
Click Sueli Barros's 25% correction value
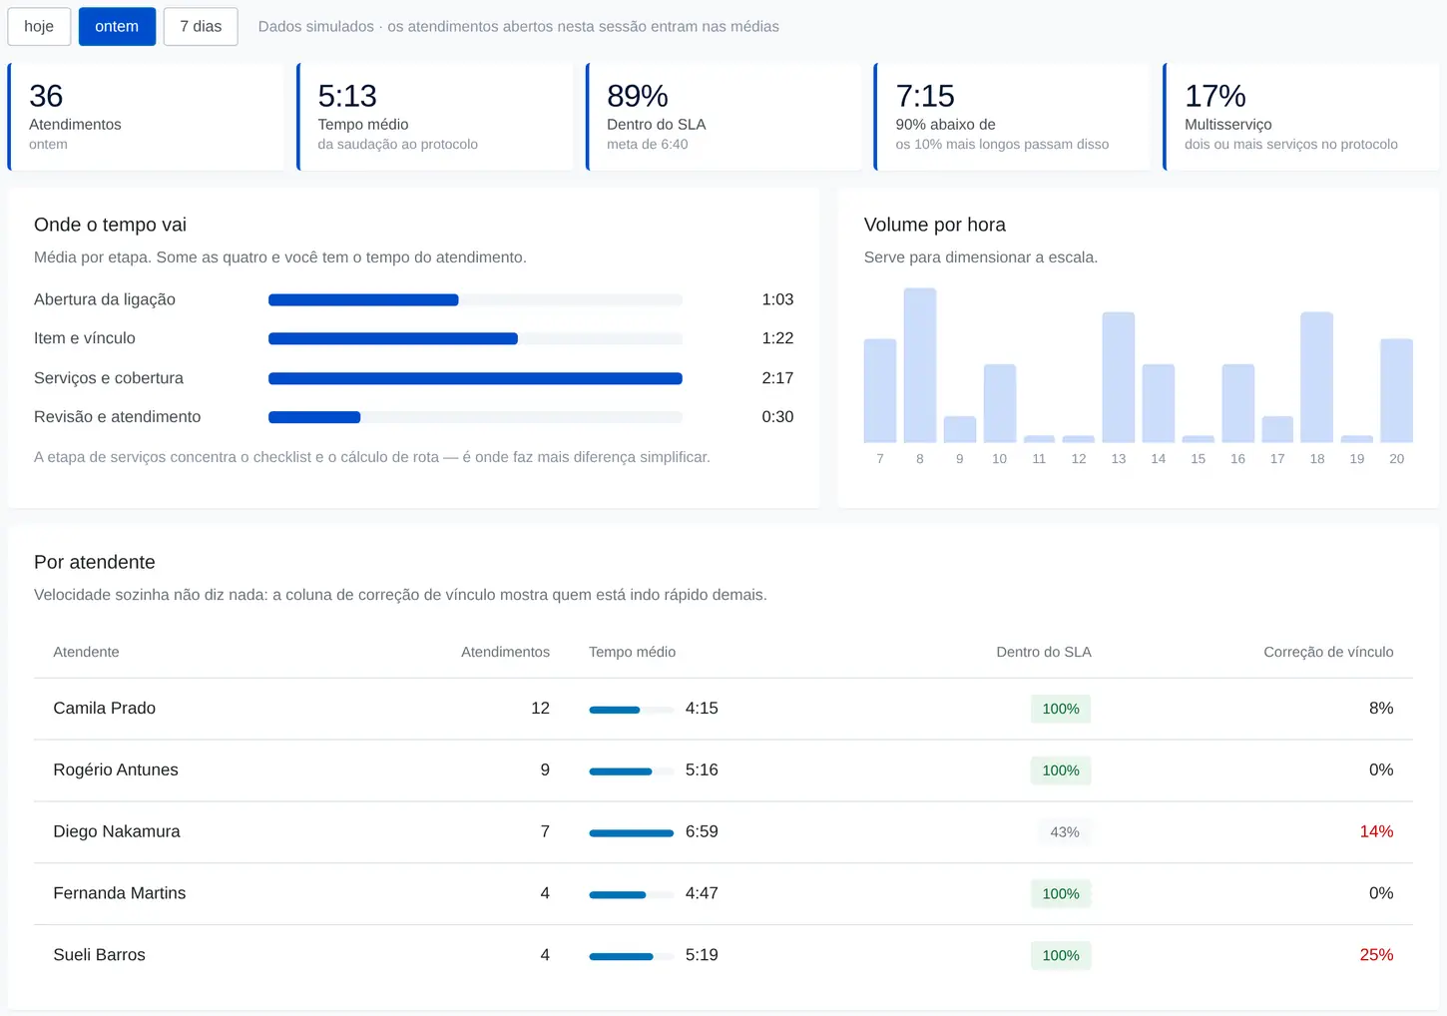[x=1376, y=955]
